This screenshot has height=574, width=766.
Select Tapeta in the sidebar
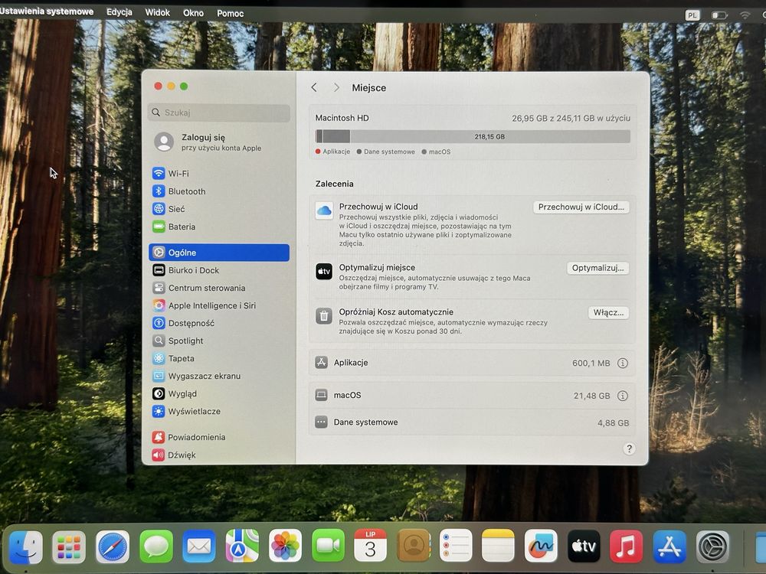(219, 357)
